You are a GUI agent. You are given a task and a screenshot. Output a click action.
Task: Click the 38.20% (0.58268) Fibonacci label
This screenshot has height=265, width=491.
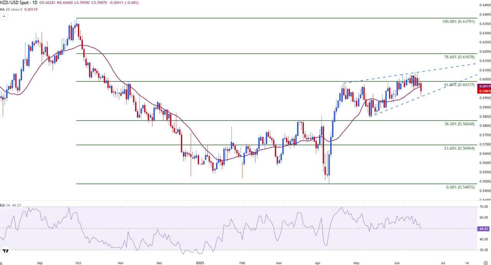(459, 124)
